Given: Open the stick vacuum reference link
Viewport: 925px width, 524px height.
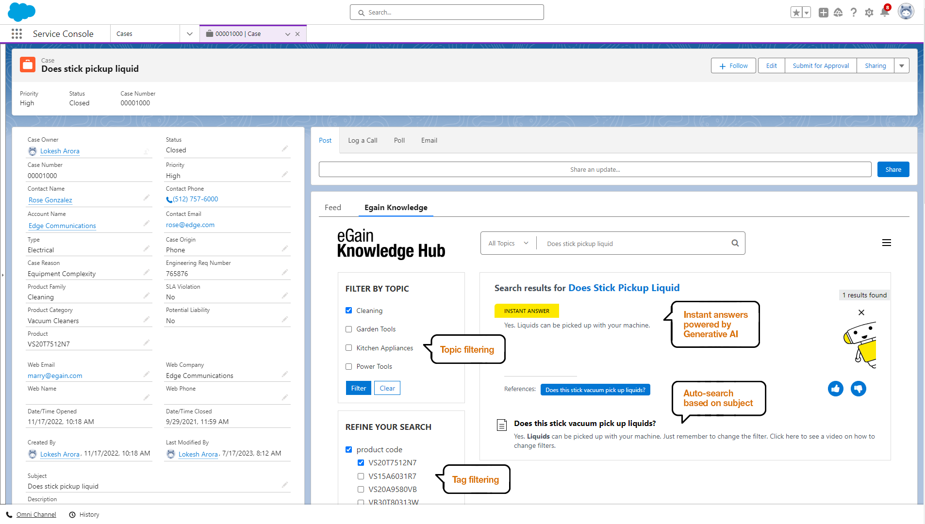Looking at the screenshot, I should [x=595, y=390].
